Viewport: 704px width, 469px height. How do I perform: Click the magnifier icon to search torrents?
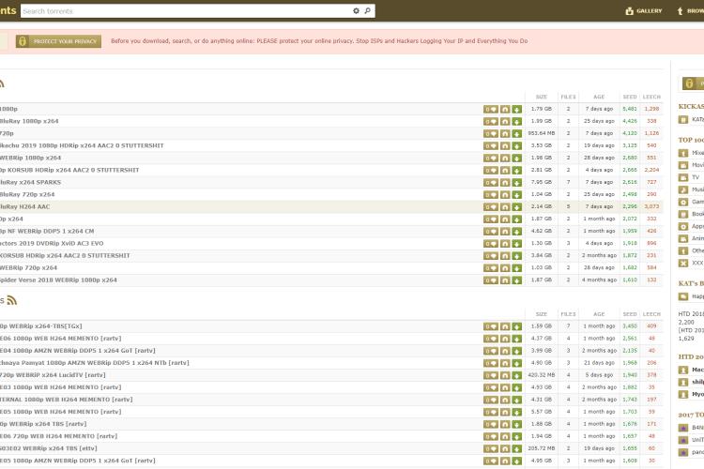(x=368, y=10)
